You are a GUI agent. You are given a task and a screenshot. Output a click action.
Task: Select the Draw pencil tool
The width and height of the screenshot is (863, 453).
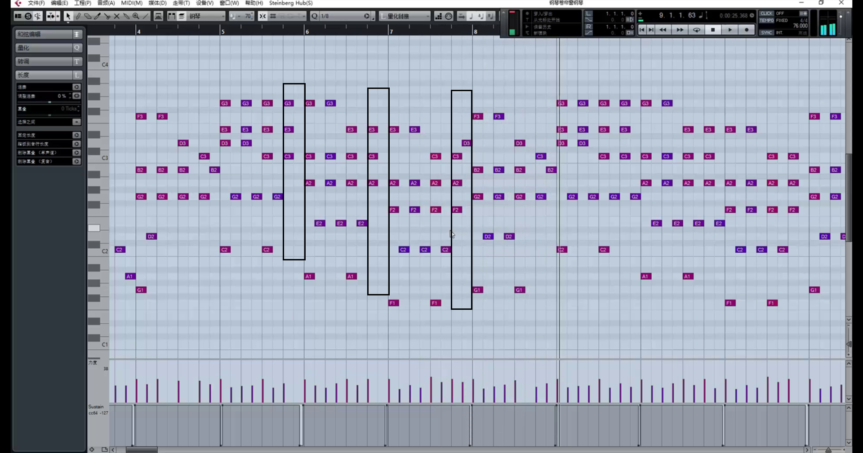[78, 16]
